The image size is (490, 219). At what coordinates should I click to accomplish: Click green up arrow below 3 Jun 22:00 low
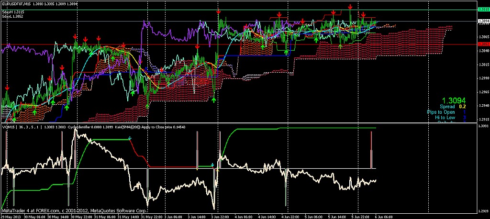[213, 99]
